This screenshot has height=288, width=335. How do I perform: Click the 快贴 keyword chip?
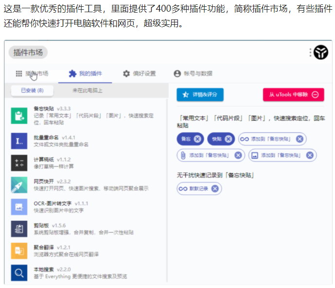221,139
